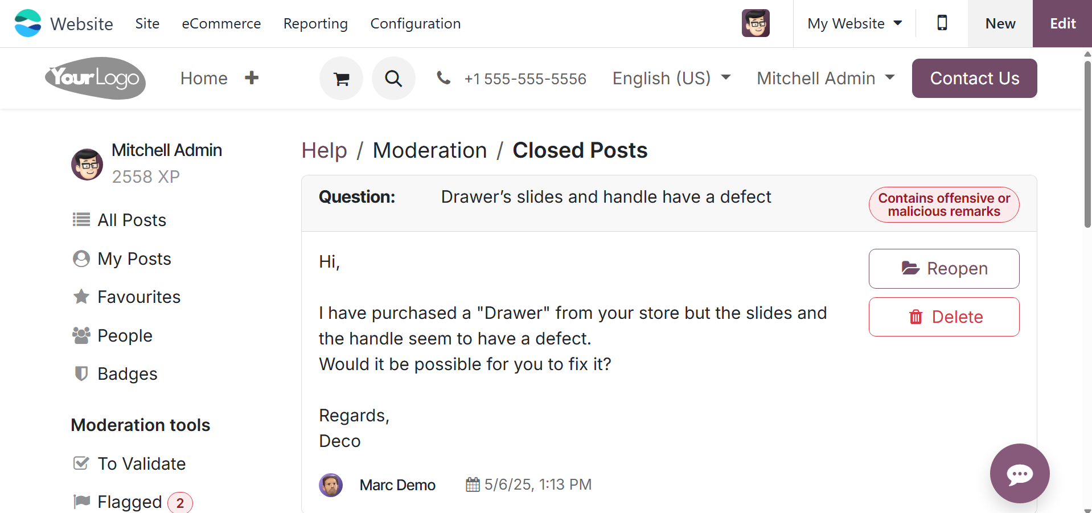Expand the Mitchell Admin user menu
Screen dimensions: 1092x513
pos(826,78)
